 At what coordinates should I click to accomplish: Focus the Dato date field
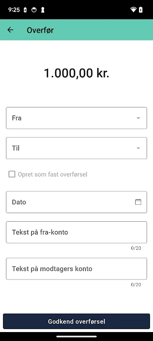(76, 202)
